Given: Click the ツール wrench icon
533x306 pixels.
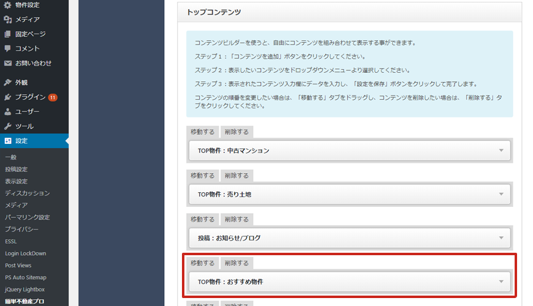Looking at the screenshot, I should click(x=7, y=127).
